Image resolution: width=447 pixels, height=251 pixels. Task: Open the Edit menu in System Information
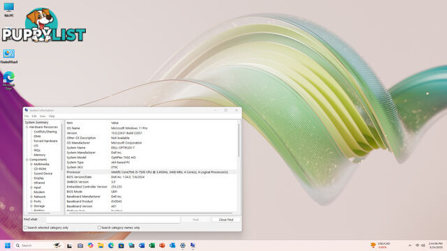click(x=34, y=116)
